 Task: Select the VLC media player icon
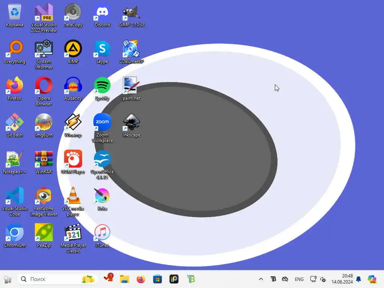[73, 201]
